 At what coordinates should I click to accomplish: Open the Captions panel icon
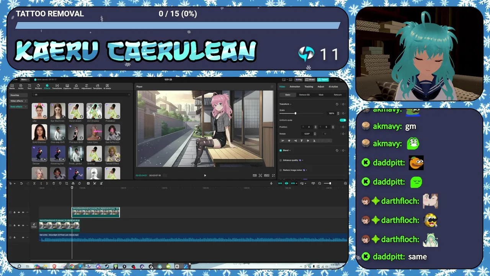point(67,87)
